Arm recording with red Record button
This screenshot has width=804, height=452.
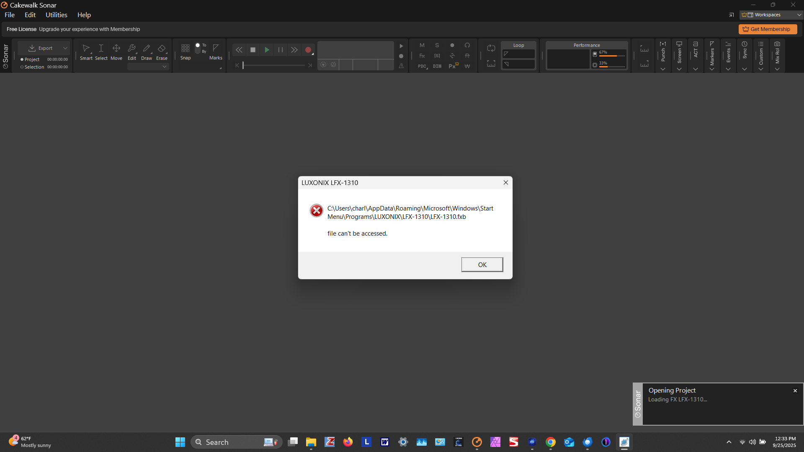tap(308, 50)
